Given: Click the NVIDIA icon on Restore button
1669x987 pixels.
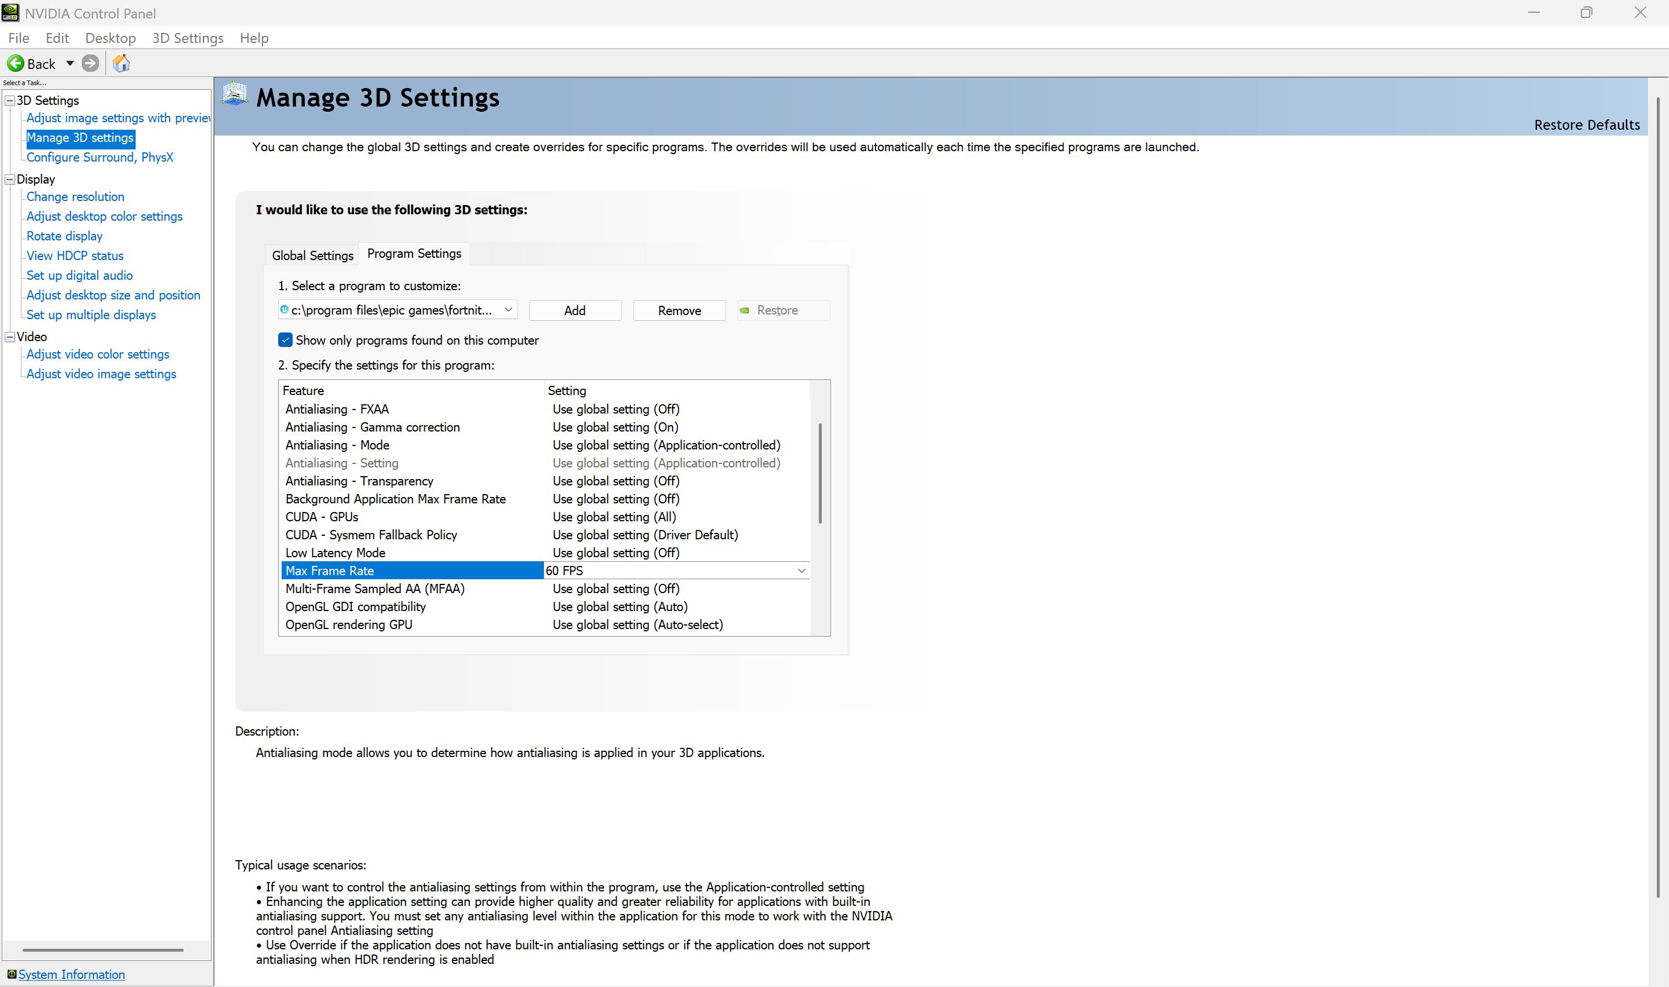Looking at the screenshot, I should pos(745,310).
